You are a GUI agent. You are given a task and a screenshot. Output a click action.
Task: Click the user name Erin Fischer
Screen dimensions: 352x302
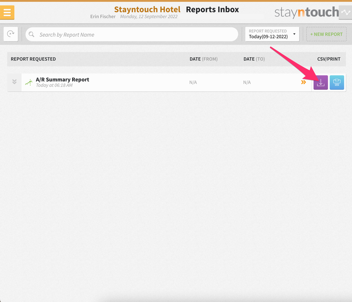103,16
